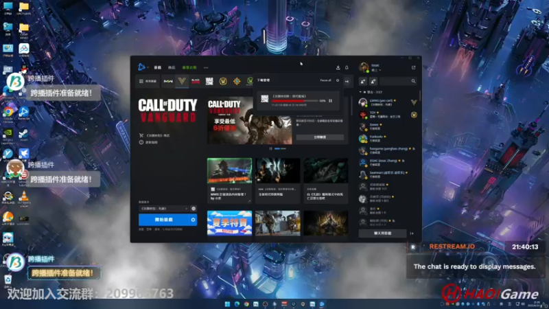The height and width of the screenshot is (309, 549).
Task: Open the patch notes clock link
Action: click(x=148, y=142)
